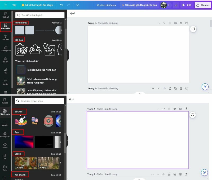
Task: Click the Undo arrow in top bar
Action: [61, 5]
